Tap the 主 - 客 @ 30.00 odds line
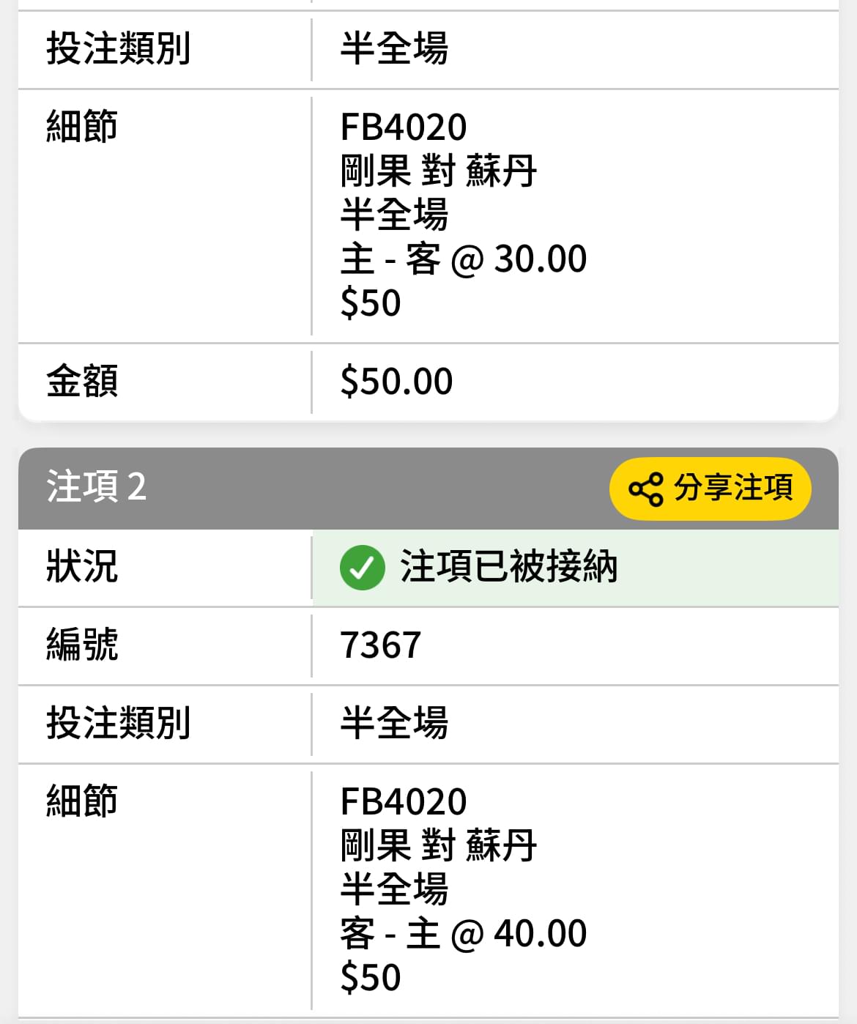The width and height of the screenshot is (857, 1024). pos(464,259)
